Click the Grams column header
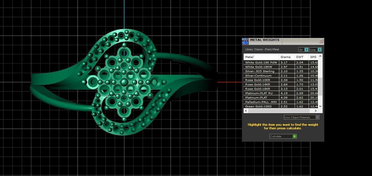 pyautogui.click(x=287, y=57)
